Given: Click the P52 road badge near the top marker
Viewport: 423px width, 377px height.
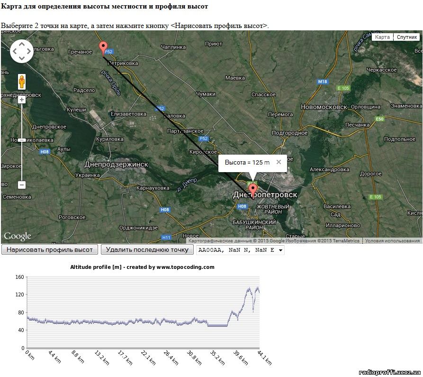Looking at the screenshot, I should click(108, 52).
